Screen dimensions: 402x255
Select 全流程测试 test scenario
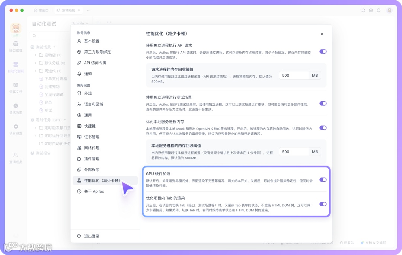(x=51, y=95)
